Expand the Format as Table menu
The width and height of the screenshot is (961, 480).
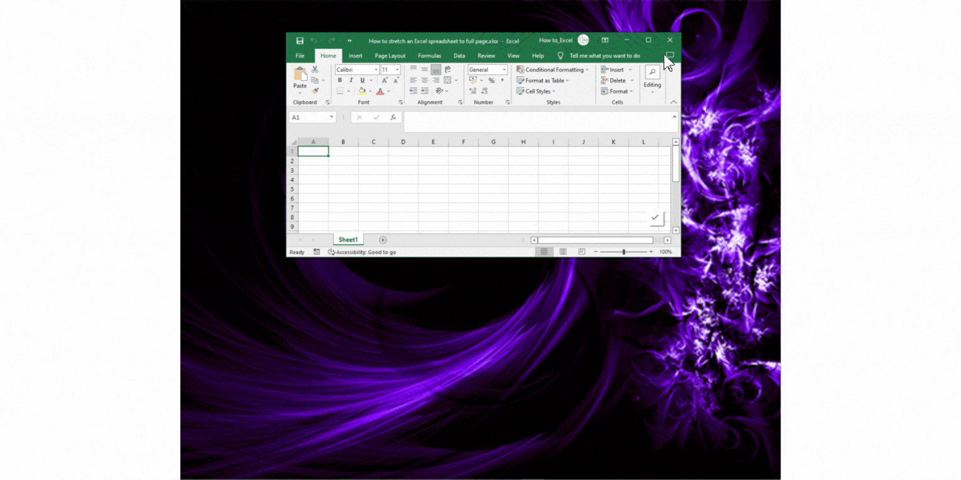pos(542,81)
